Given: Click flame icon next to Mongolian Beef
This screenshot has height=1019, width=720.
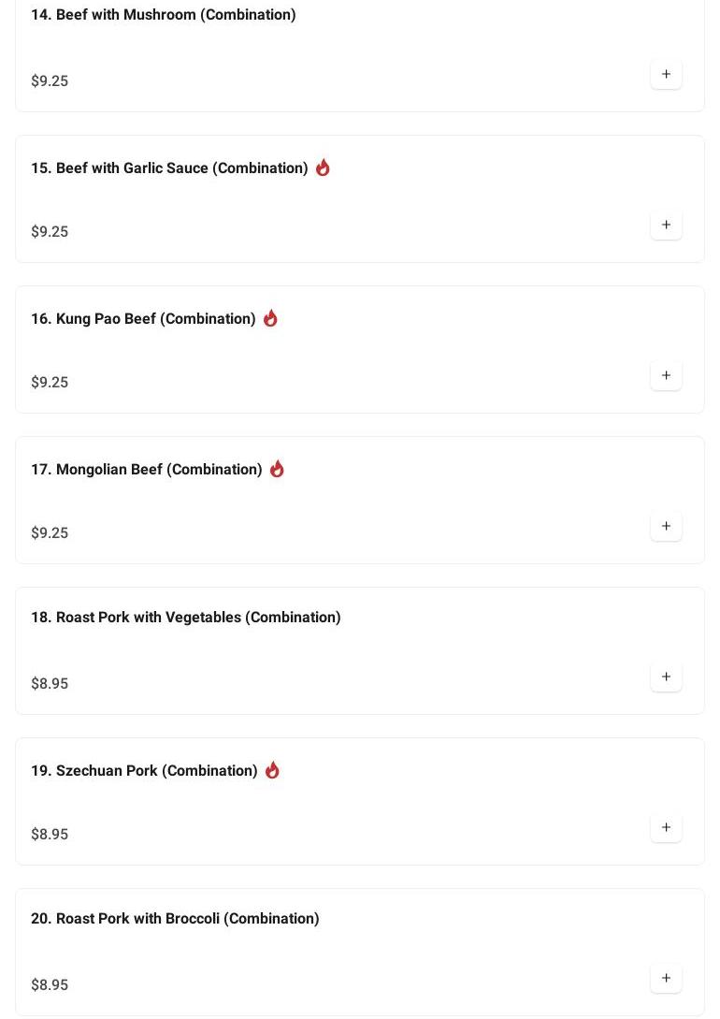Looking at the screenshot, I should tap(277, 469).
